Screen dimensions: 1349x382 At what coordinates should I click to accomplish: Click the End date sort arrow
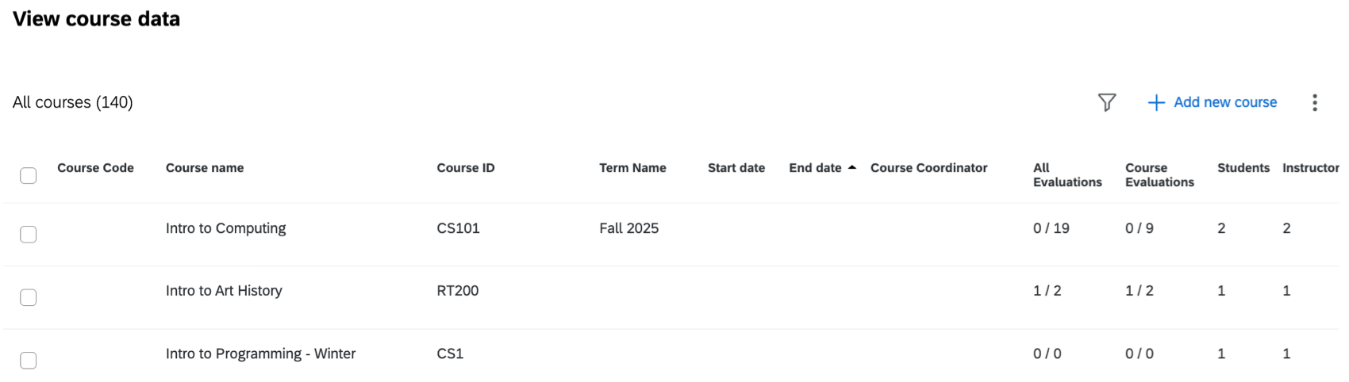[x=852, y=168]
